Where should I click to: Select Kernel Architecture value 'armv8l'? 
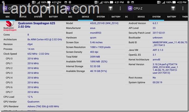click(x=156, y=60)
